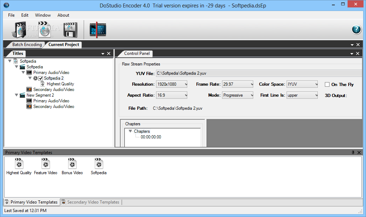Select the 00:00:00:00 chapter entry
The height and width of the screenshot is (217, 366).
[x=151, y=137]
